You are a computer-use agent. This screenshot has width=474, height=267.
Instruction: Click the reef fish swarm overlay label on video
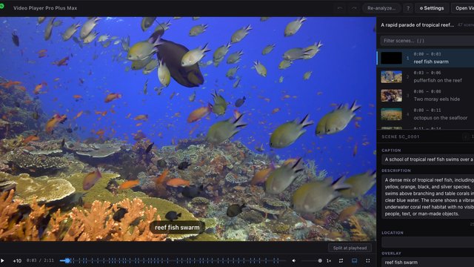click(177, 228)
